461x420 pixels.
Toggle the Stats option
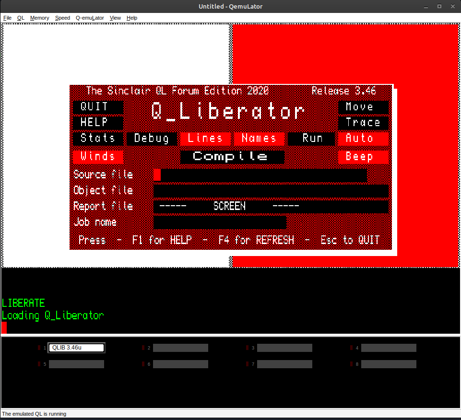pyautogui.click(x=98, y=139)
